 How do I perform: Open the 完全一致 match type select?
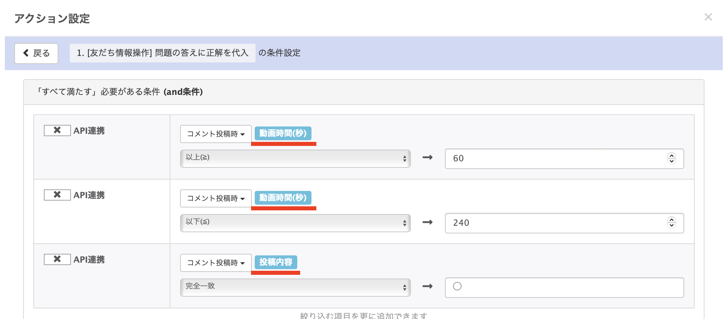point(295,287)
